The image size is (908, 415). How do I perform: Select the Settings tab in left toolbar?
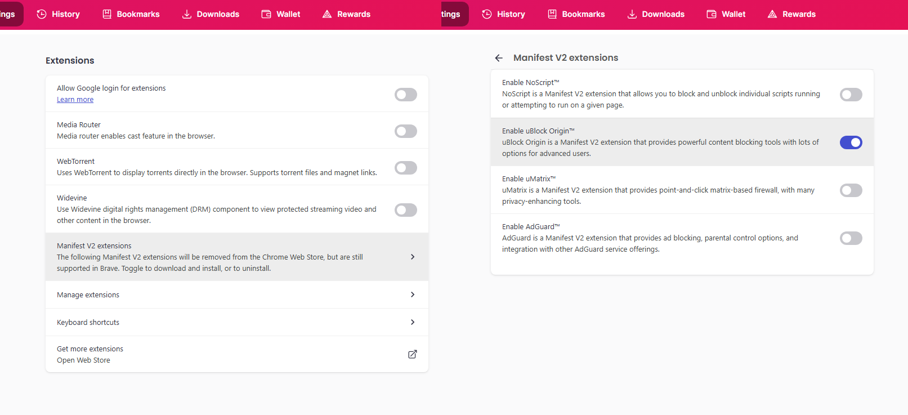[x=11, y=14]
